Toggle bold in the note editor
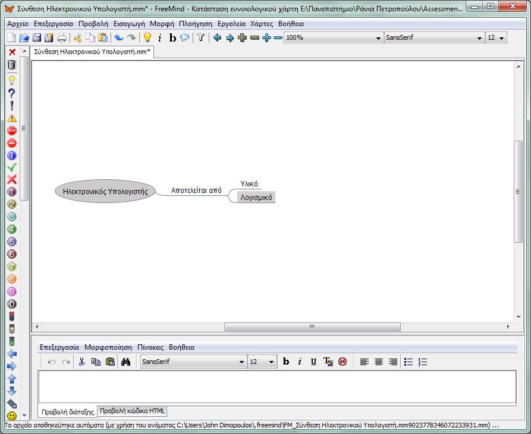 (286, 362)
